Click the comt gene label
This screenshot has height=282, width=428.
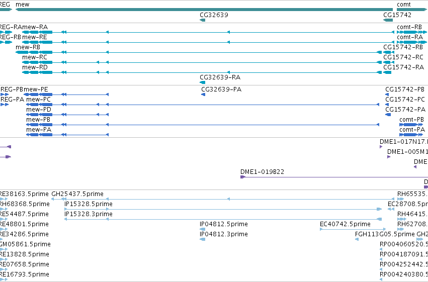(x=404, y=5)
